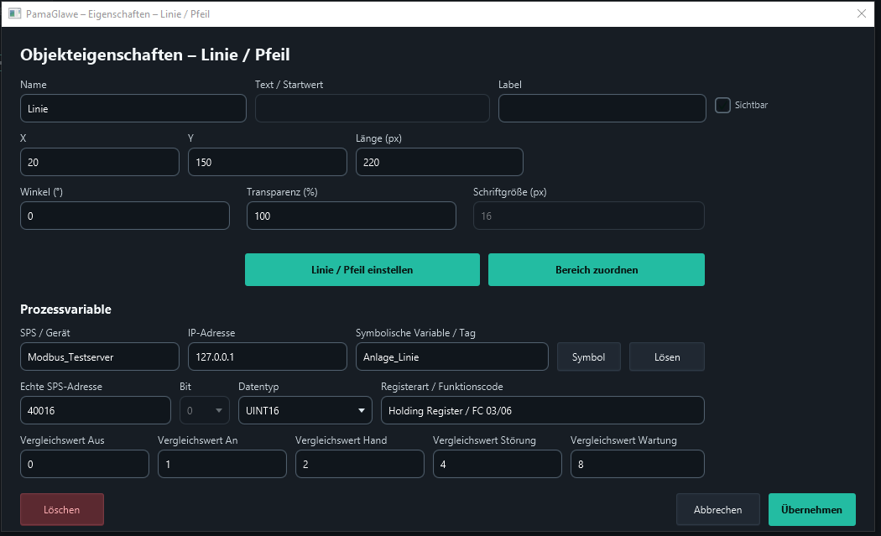Click the Bereich zuordnen button

point(596,270)
